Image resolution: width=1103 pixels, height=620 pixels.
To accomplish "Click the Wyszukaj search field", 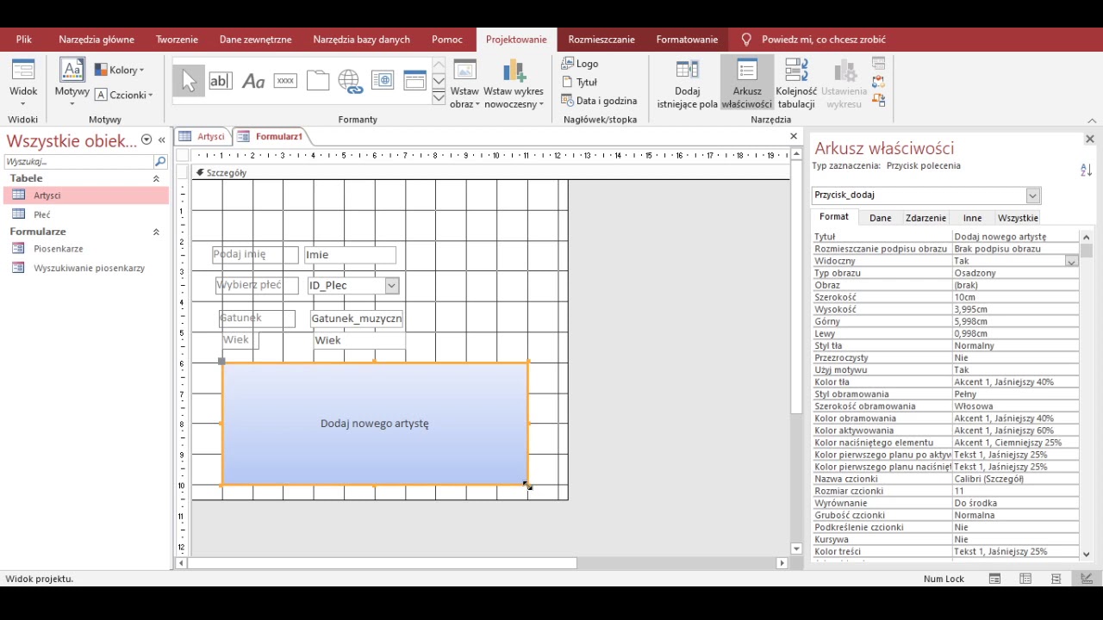I will coord(78,161).
